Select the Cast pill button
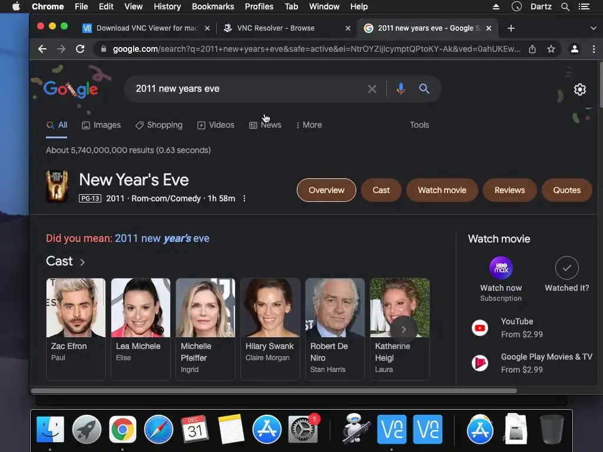The image size is (603, 452). tap(381, 190)
